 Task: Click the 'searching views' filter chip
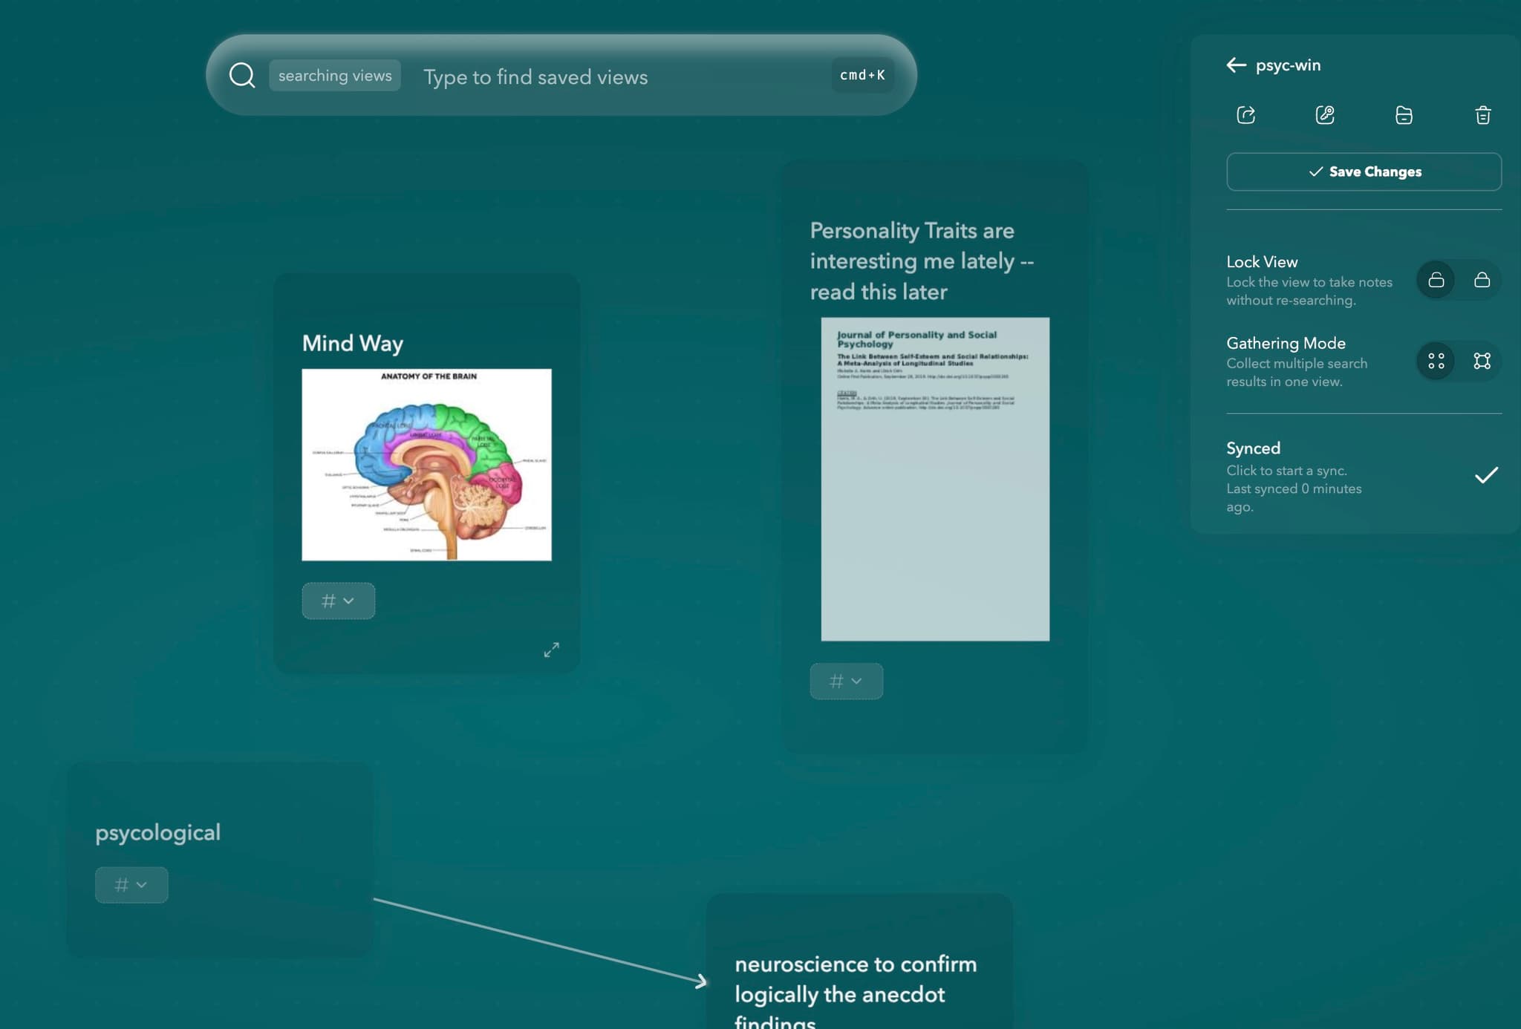pyautogui.click(x=335, y=76)
